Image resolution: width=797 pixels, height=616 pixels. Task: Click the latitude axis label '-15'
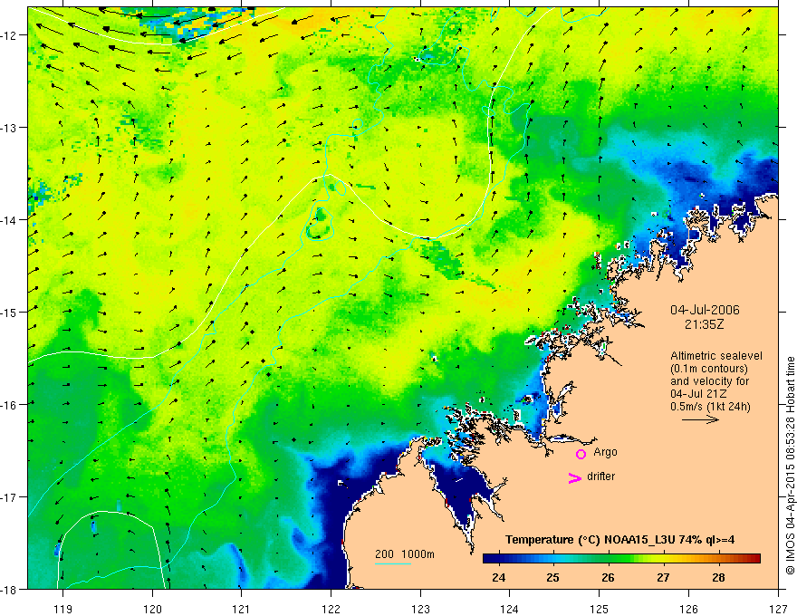10,312
